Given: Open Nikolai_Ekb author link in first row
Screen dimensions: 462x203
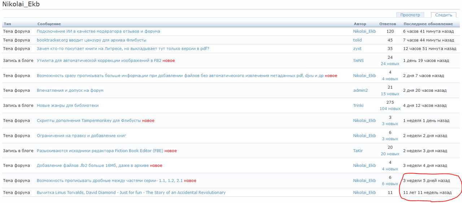Looking at the screenshot, I should tap(364, 31).
